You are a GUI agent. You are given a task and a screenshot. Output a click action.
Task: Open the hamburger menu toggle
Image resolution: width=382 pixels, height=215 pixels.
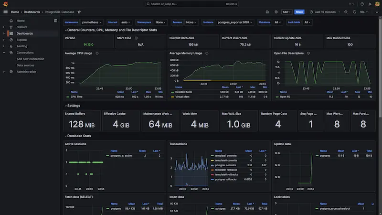coord(5,12)
